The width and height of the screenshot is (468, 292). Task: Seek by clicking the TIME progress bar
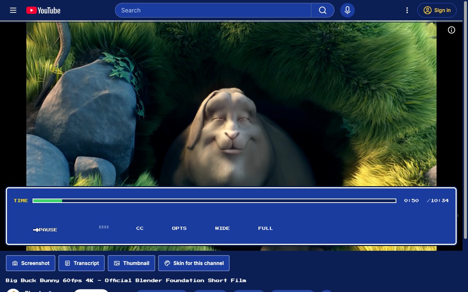[x=214, y=200]
